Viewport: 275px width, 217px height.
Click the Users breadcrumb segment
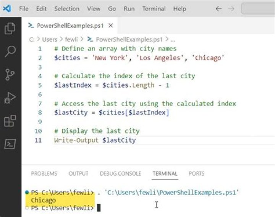50,39
